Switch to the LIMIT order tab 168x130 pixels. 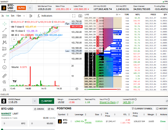coord(16,114)
